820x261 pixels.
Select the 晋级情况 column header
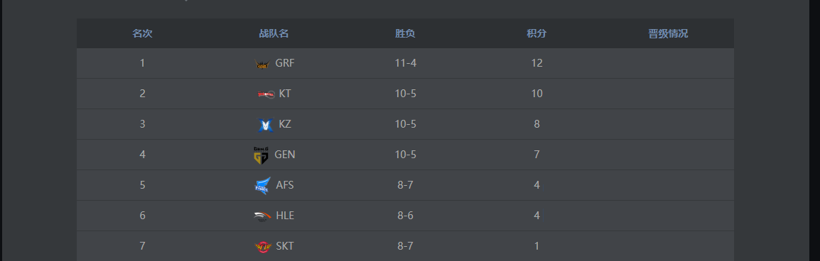[668, 33]
